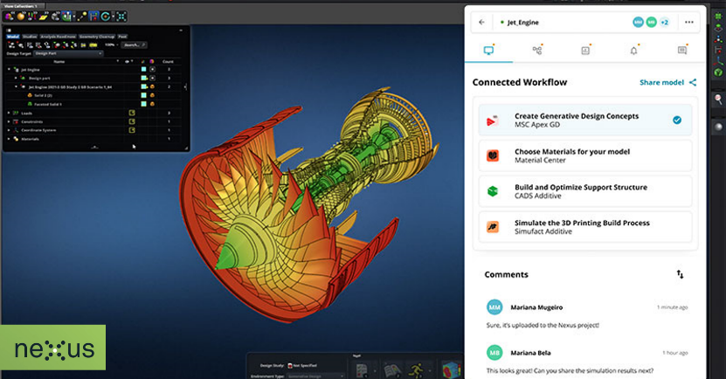Viewport: 726px width, 379px height.
Task: Click the cyan color swatch for Solid 2 row
Action: tap(143, 95)
